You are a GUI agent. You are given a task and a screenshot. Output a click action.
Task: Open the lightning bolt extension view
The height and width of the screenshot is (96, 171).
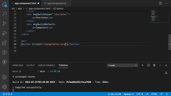[4, 62]
